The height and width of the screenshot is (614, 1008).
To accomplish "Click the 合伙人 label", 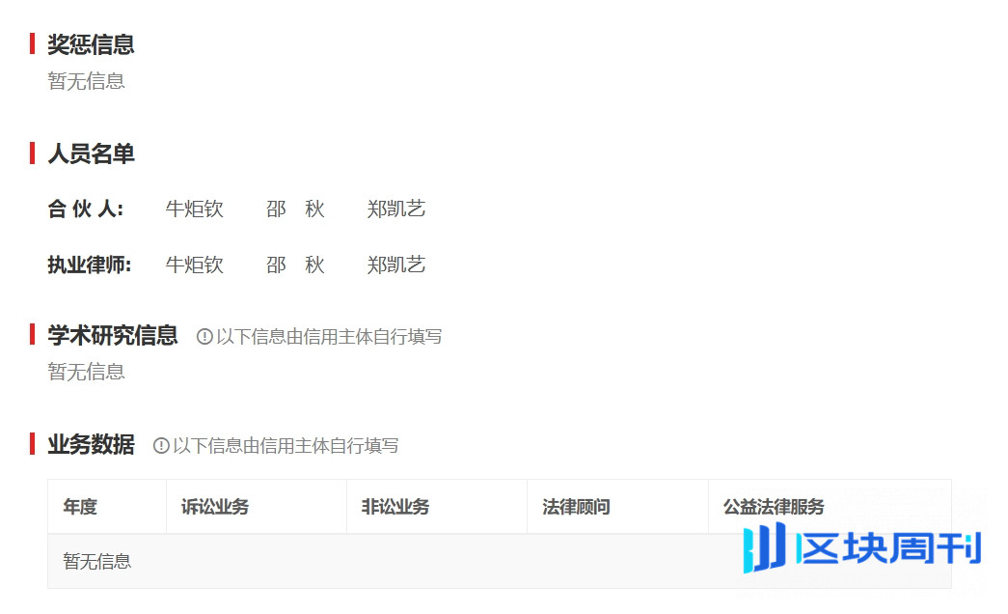I will (86, 209).
